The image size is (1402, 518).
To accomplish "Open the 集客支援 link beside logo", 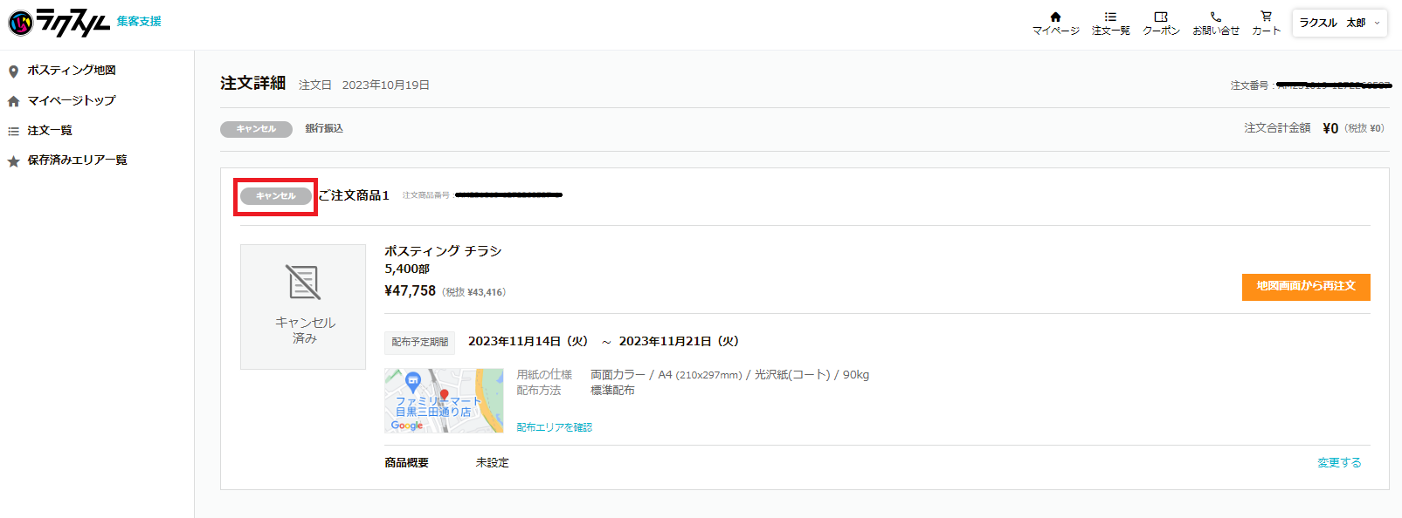I will (x=139, y=21).
